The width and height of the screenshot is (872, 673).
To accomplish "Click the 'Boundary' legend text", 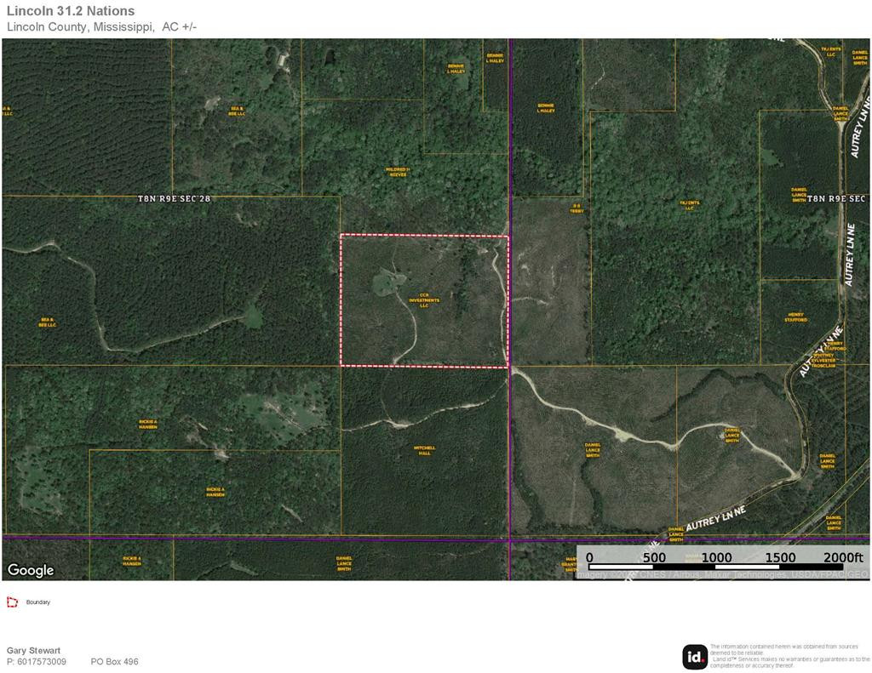I will tap(37, 602).
